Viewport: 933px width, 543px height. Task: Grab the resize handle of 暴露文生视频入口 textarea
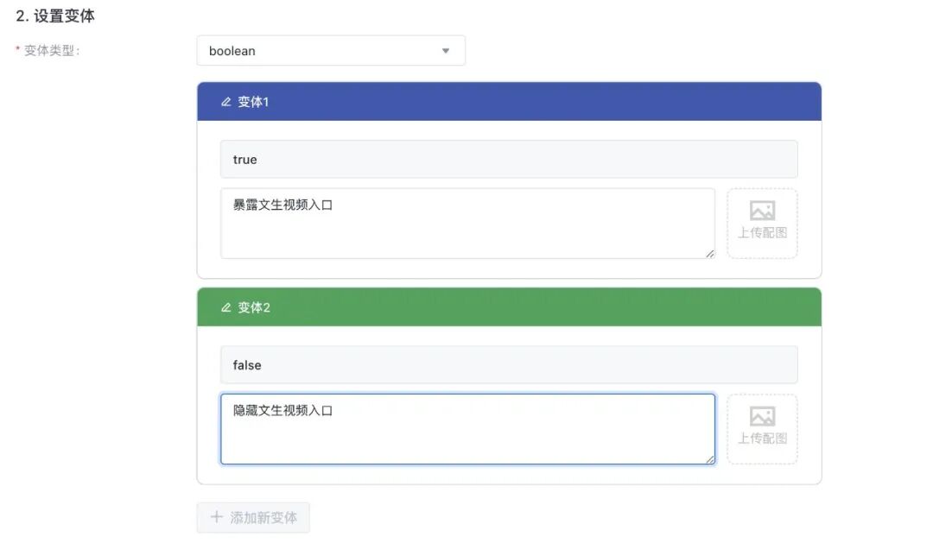click(x=710, y=254)
